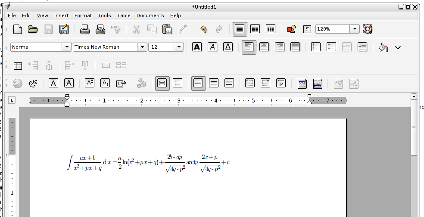Toggle bold text formatting

tap(197, 47)
